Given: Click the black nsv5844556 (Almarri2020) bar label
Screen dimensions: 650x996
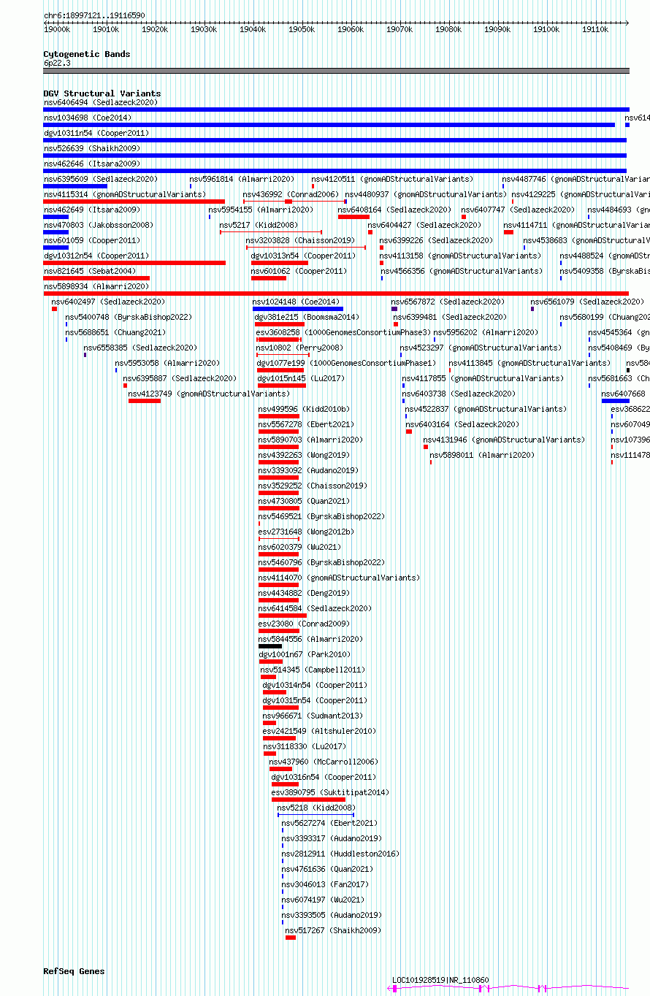Looking at the screenshot, I should (x=310, y=640).
